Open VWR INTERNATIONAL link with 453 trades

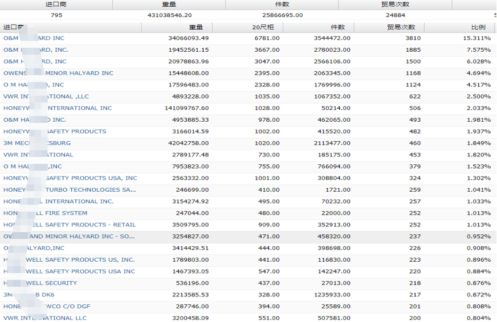coord(38,155)
